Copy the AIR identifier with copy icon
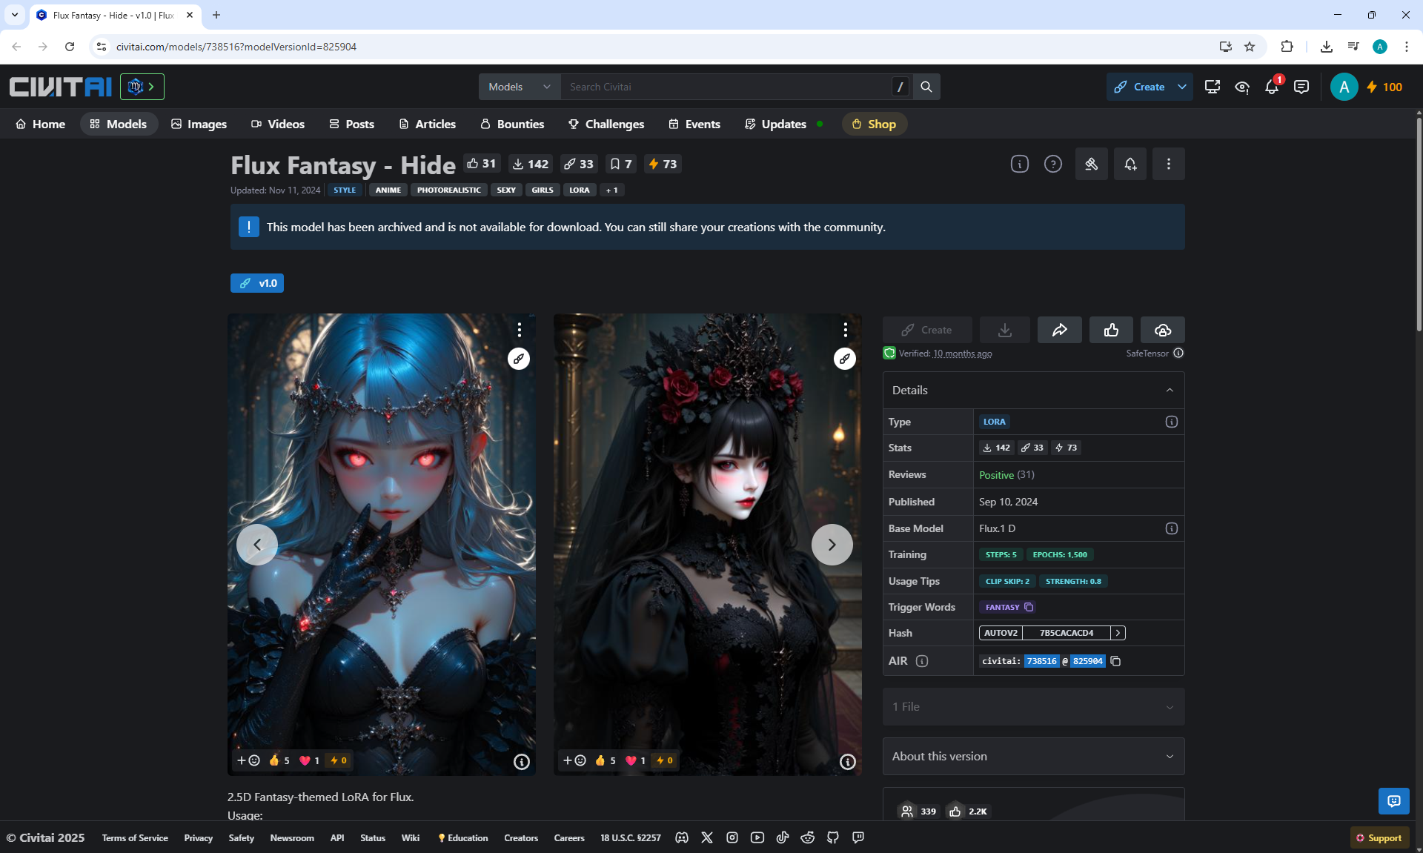Viewport: 1423px width, 853px height. (1115, 661)
